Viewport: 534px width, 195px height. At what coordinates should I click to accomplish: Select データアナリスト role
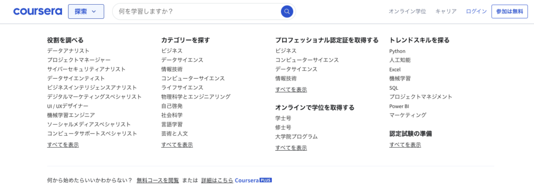coord(68,51)
